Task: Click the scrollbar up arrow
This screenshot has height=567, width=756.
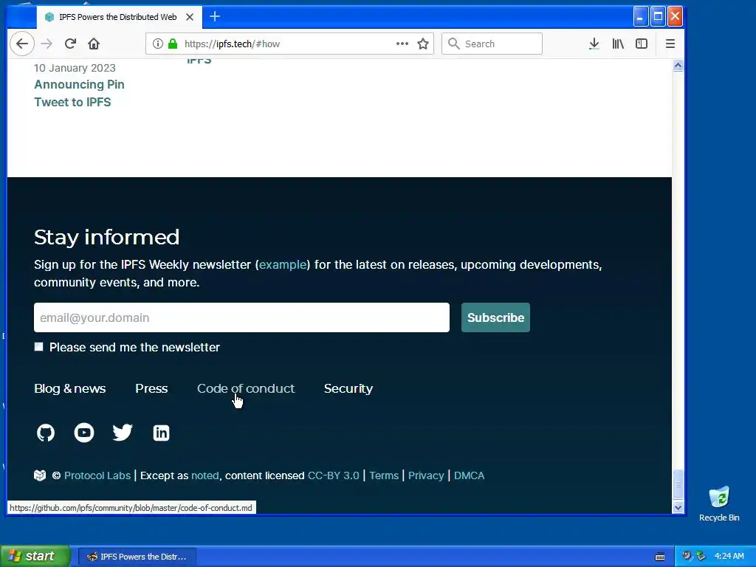Action: pos(678,66)
